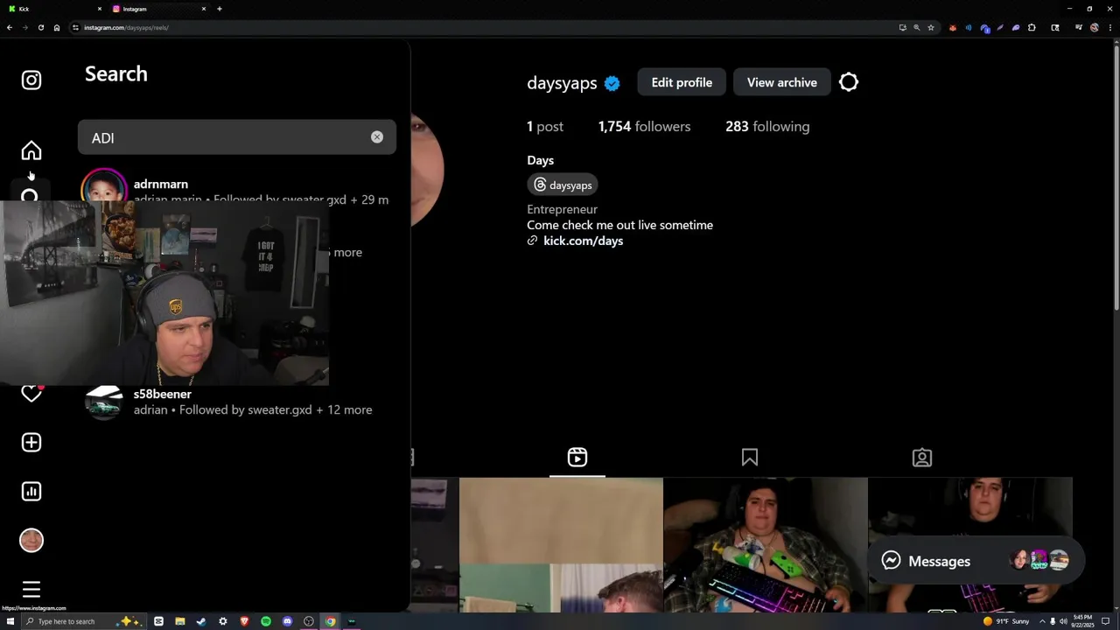Switch to the Reels tab
The image size is (1120, 630).
(577, 458)
